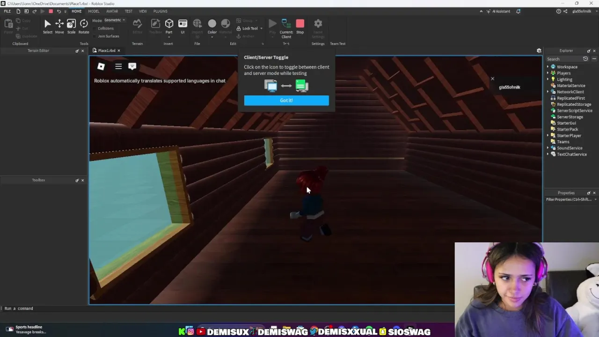Expand the NetworkClient node
The width and height of the screenshot is (599, 337).
click(548, 92)
